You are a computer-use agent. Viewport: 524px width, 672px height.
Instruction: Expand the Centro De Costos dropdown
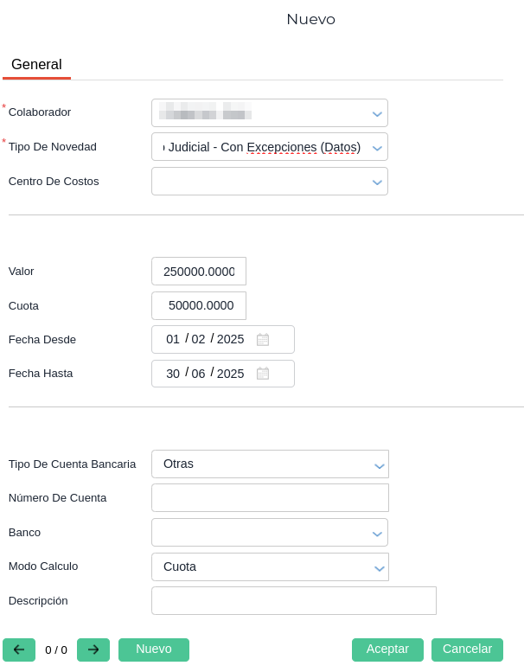(x=377, y=182)
